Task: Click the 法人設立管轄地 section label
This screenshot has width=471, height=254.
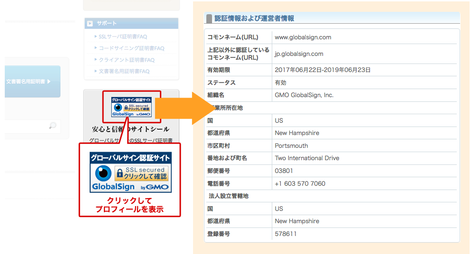Action: click(x=228, y=196)
